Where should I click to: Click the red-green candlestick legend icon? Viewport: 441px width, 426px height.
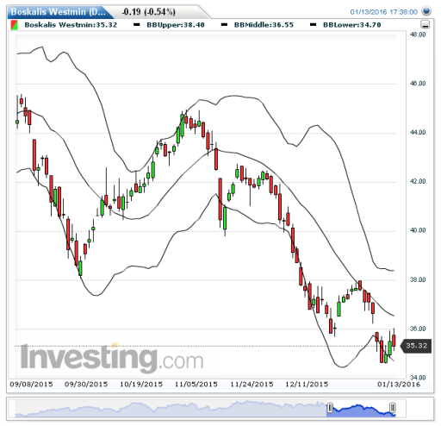point(14,25)
